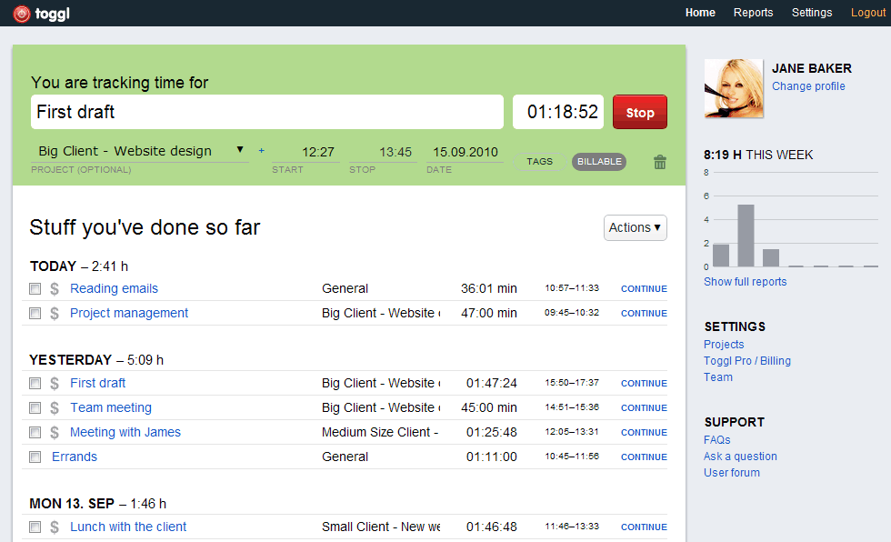Delete the running entry via trash icon
This screenshot has width=891, height=542.
click(x=660, y=162)
